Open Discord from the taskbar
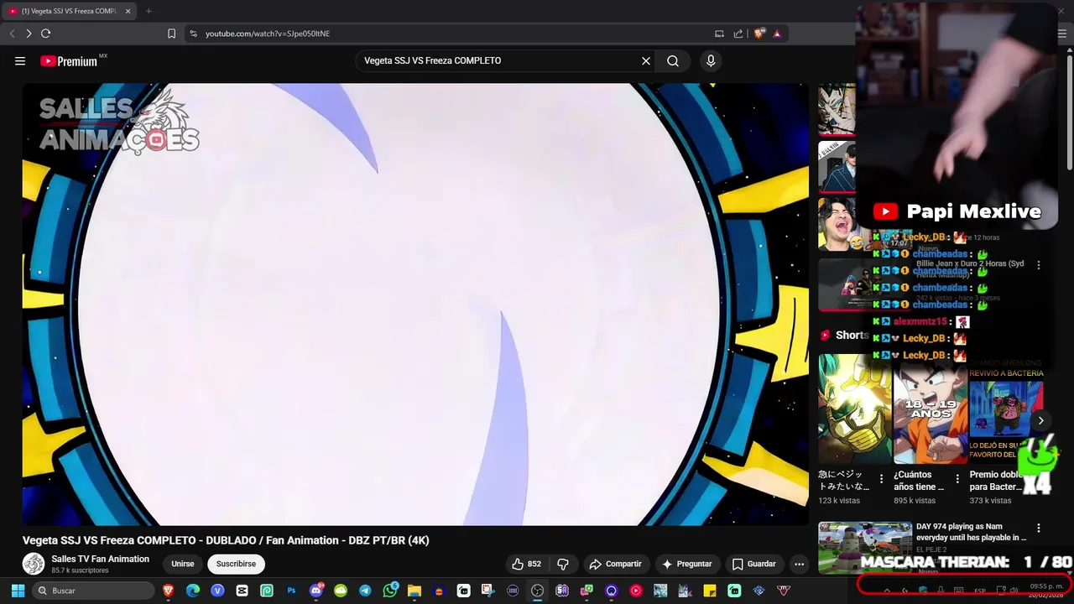1074x604 pixels. click(316, 591)
